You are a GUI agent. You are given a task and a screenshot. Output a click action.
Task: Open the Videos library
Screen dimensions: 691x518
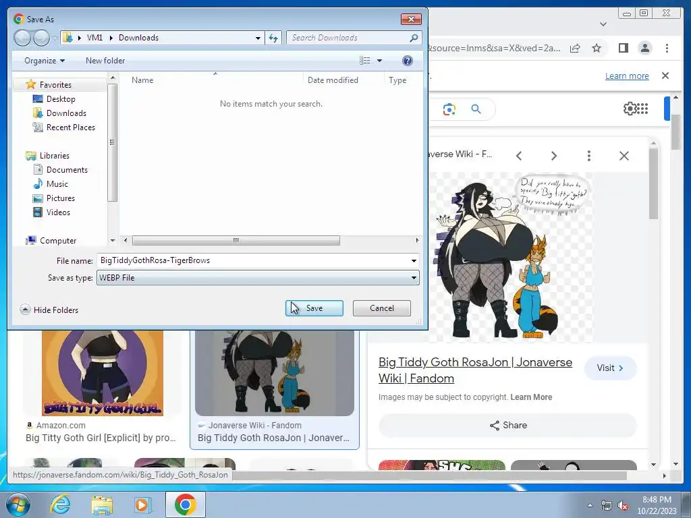point(58,212)
